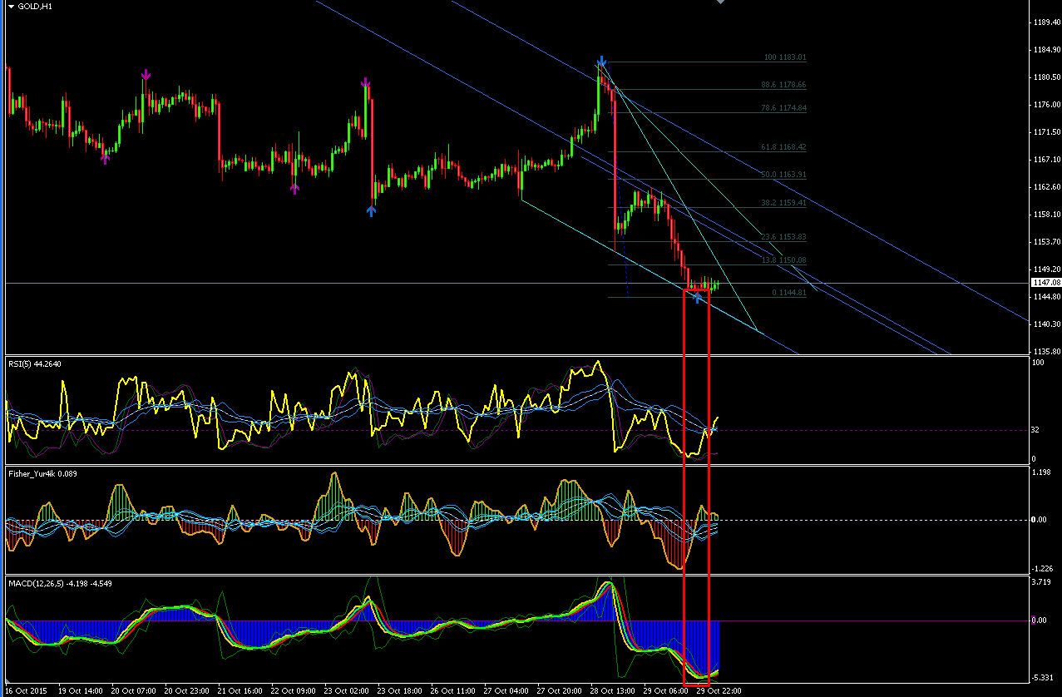This screenshot has width=1062, height=697.
Task: Select the blue up arrow below 23 Oct low
Action: point(372,210)
